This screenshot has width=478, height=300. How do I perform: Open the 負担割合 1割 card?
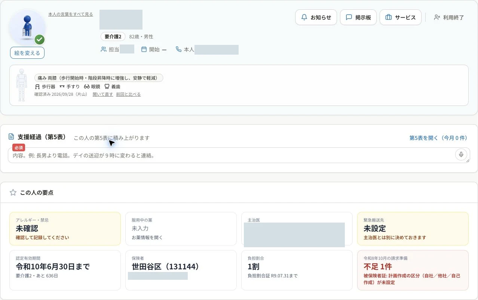[x=297, y=270]
